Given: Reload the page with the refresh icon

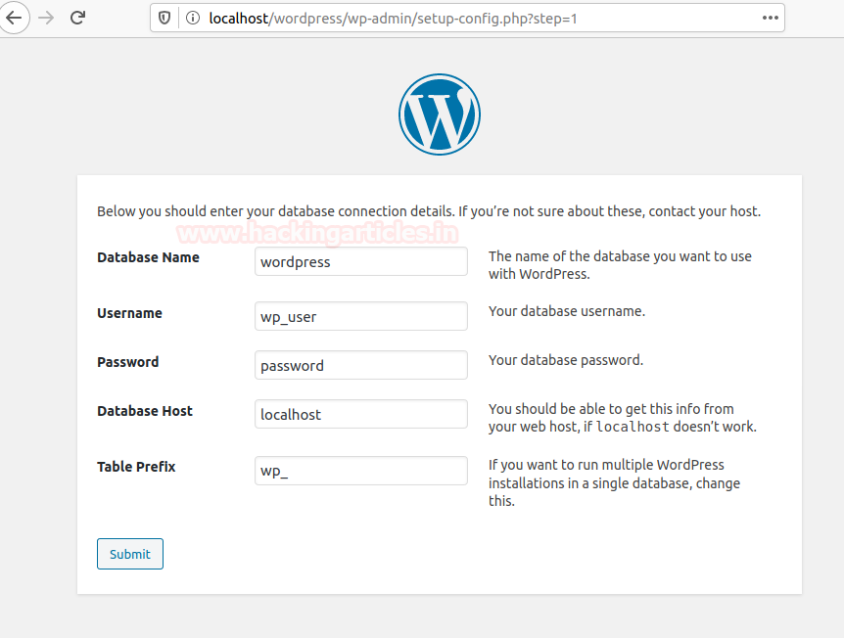Looking at the screenshot, I should [78, 18].
